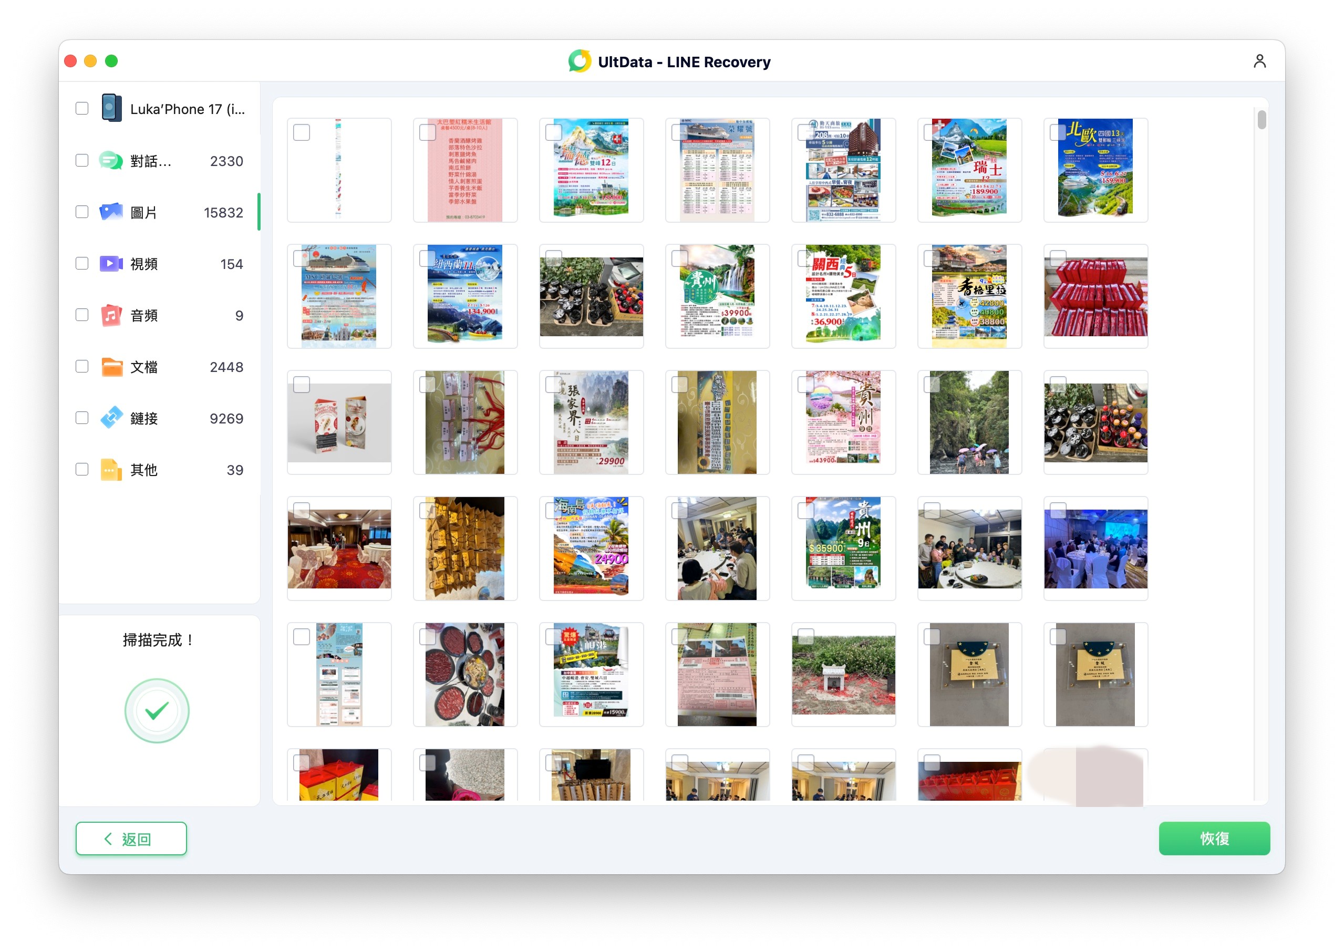Open the blue-lit banquet hall photo thumbnail
The width and height of the screenshot is (1344, 952).
pyautogui.click(x=1095, y=547)
